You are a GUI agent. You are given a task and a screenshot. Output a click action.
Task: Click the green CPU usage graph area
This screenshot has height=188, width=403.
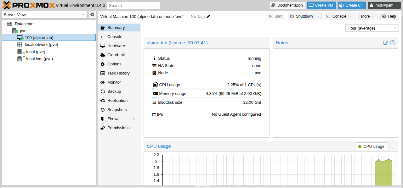(x=383, y=173)
